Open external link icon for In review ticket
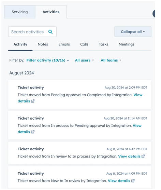Image resolution: width=161 pixels, height=190 pixels. coord(133,181)
